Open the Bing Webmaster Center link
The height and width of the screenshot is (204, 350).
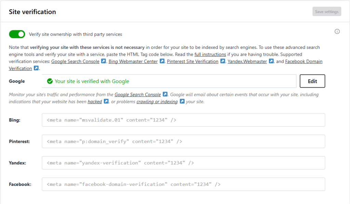point(136,62)
